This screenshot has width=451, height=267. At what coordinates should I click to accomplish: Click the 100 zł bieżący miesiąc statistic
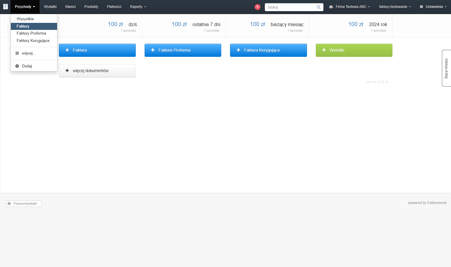pos(267,26)
